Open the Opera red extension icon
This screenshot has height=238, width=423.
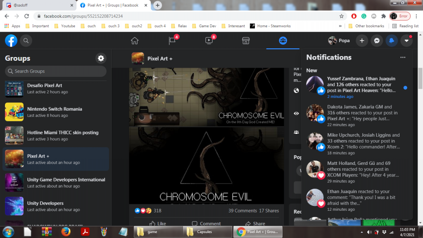click(354, 16)
